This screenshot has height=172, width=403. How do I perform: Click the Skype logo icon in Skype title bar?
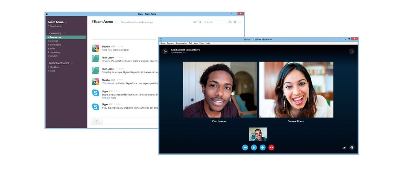click(161, 39)
